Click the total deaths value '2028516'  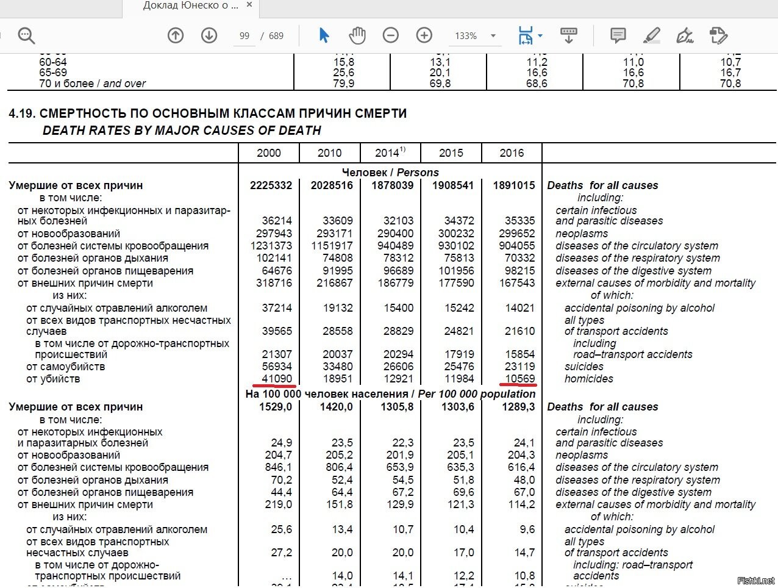coord(332,185)
